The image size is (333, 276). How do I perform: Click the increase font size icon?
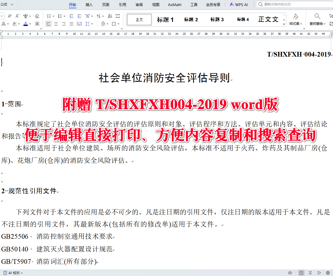pyautogui.click(x=10, y=16)
